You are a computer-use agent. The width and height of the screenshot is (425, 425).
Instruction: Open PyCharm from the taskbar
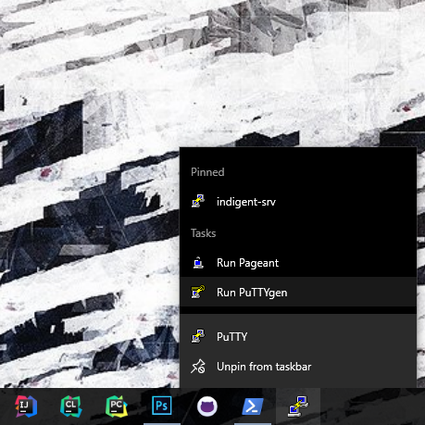coord(117,406)
